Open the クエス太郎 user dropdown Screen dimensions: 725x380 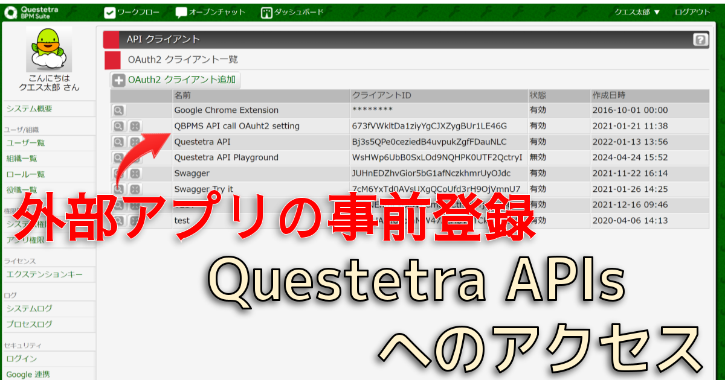point(637,12)
